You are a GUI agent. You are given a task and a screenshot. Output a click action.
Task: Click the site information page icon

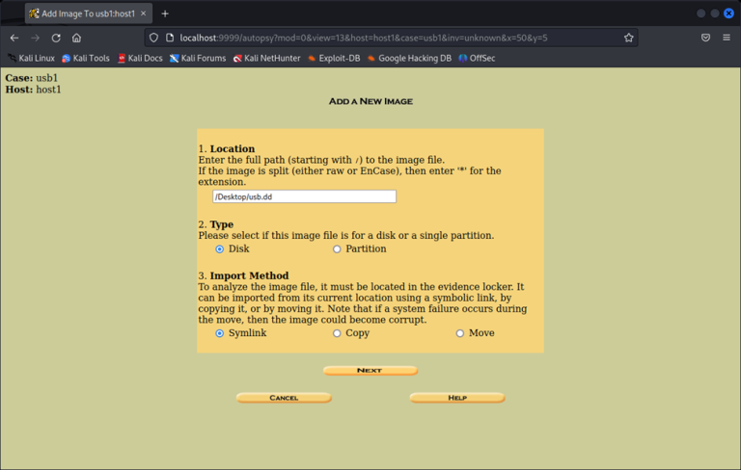(x=170, y=38)
